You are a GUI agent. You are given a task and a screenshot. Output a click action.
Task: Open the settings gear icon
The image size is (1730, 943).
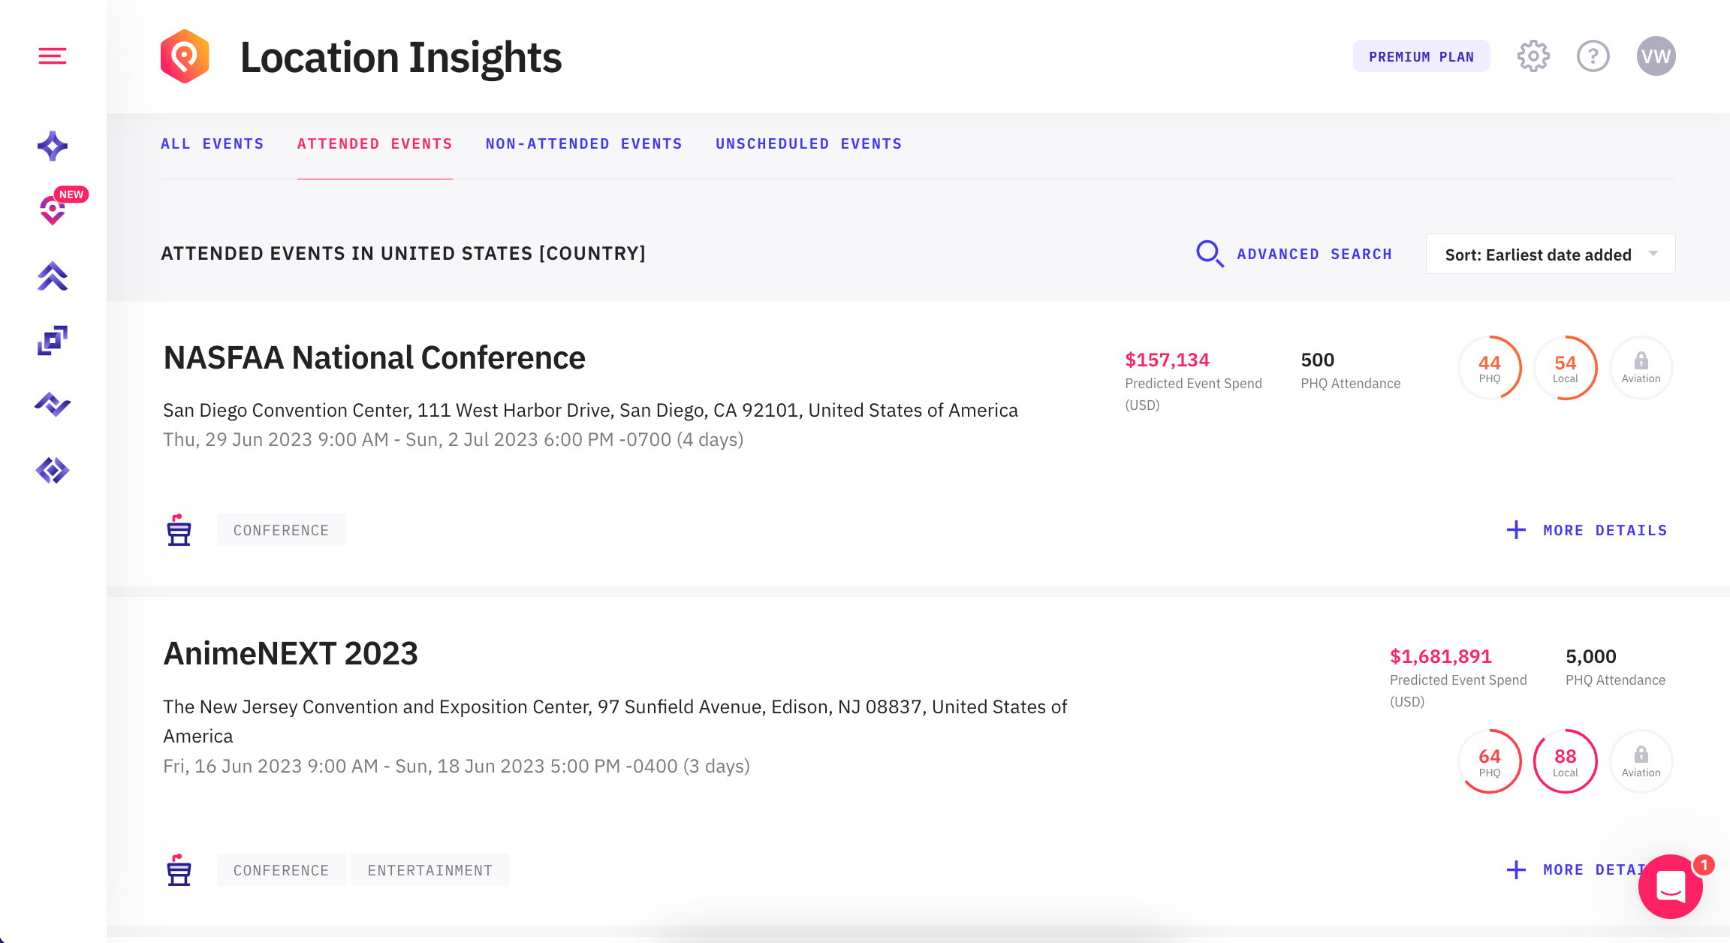(1533, 56)
